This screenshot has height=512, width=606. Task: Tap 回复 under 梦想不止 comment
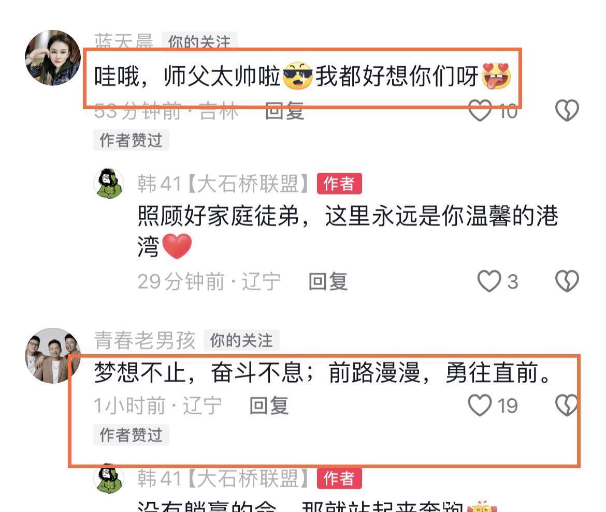point(269,405)
